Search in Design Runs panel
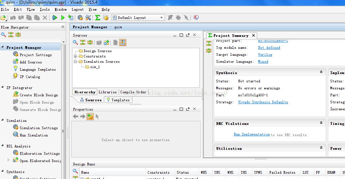345x179 pixels. coord(75,171)
